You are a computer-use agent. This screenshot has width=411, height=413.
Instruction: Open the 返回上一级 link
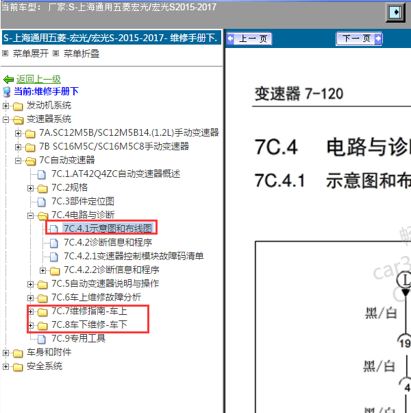(38, 79)
